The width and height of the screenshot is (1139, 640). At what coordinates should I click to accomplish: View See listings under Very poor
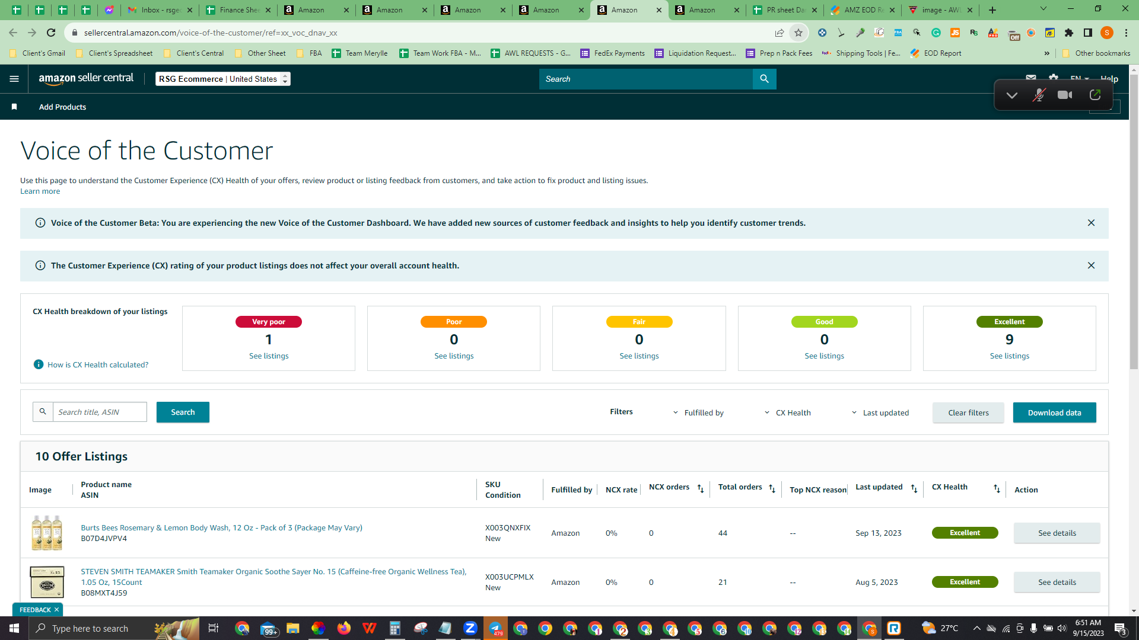(x=269, y=356)
